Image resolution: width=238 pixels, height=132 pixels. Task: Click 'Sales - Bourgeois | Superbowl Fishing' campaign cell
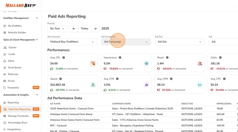coord(132,125)
